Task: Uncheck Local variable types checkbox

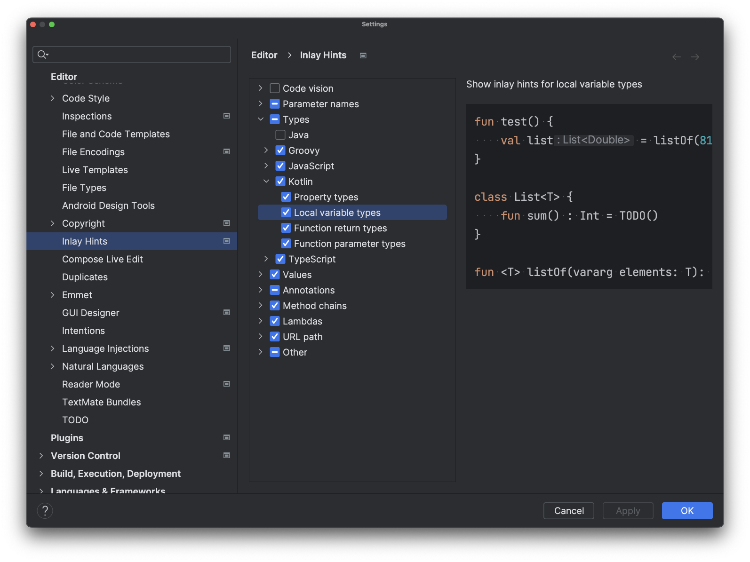Action: 286,213
